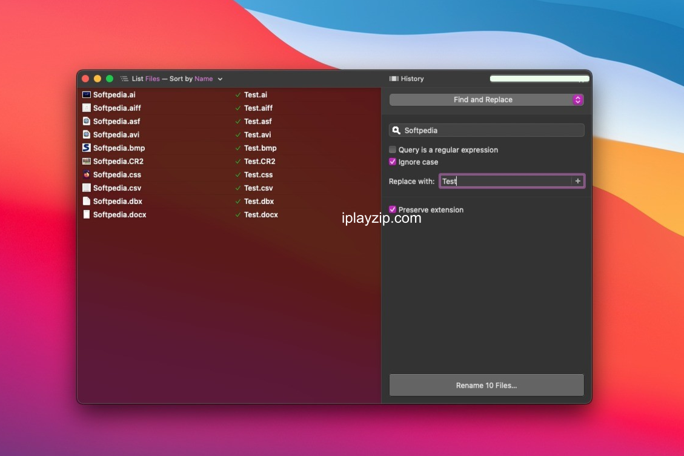The image size is (684, 456).
Task: Click the Softpedia.csv file icon
Action: (x=87, y=188)
